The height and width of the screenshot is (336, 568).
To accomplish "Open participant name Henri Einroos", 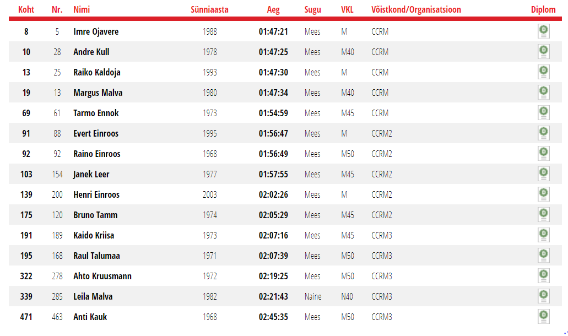I will click(x=96, y=194).
